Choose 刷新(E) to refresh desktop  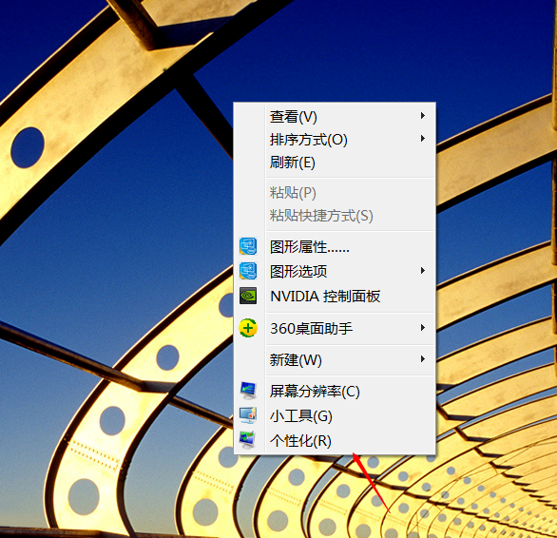[x=334, y=163]
